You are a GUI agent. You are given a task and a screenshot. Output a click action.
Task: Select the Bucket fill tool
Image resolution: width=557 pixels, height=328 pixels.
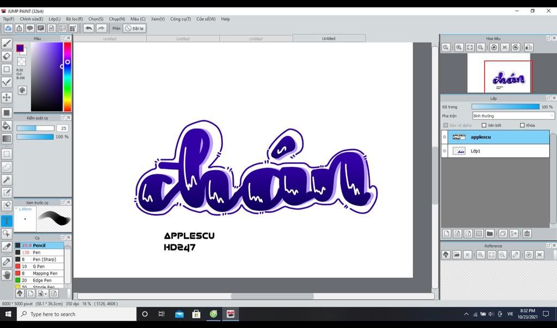(7, 126)
